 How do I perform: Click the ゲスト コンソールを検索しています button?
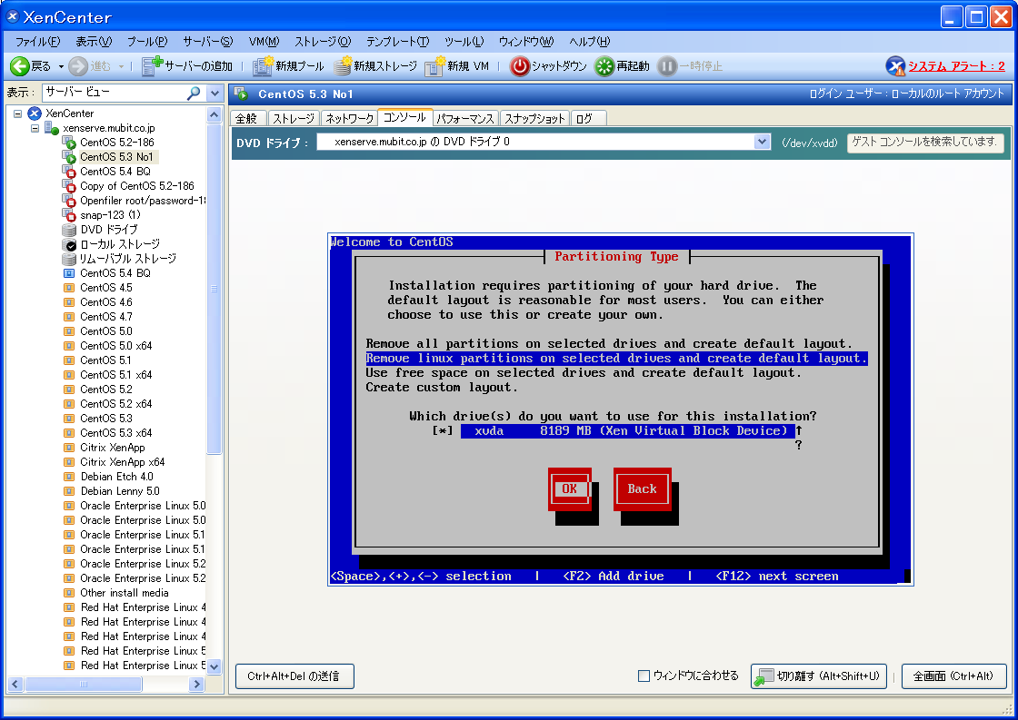(x=925, y=142)
